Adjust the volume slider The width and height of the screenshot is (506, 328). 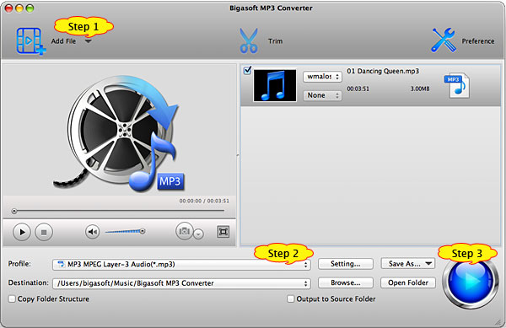coord(125,231)
